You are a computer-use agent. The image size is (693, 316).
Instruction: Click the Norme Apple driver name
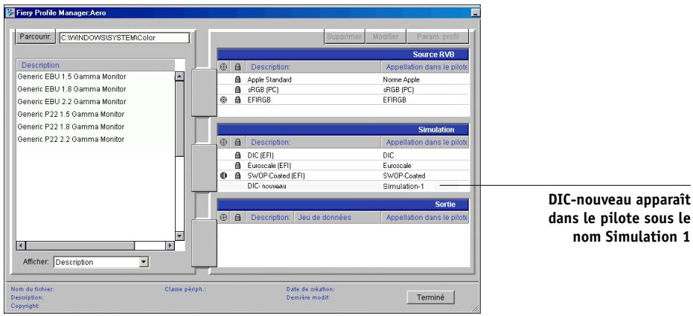coord(401,80)
